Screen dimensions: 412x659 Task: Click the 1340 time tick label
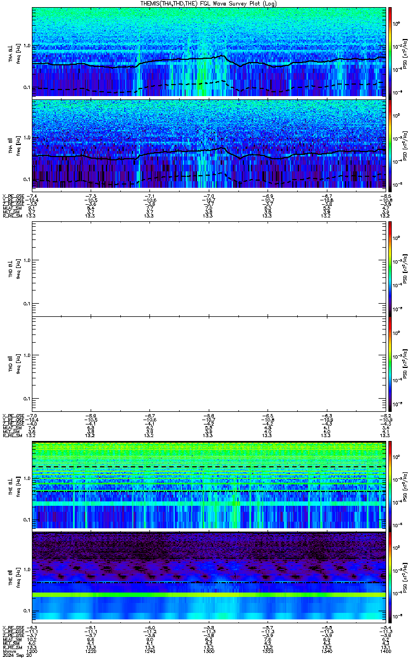326,651
